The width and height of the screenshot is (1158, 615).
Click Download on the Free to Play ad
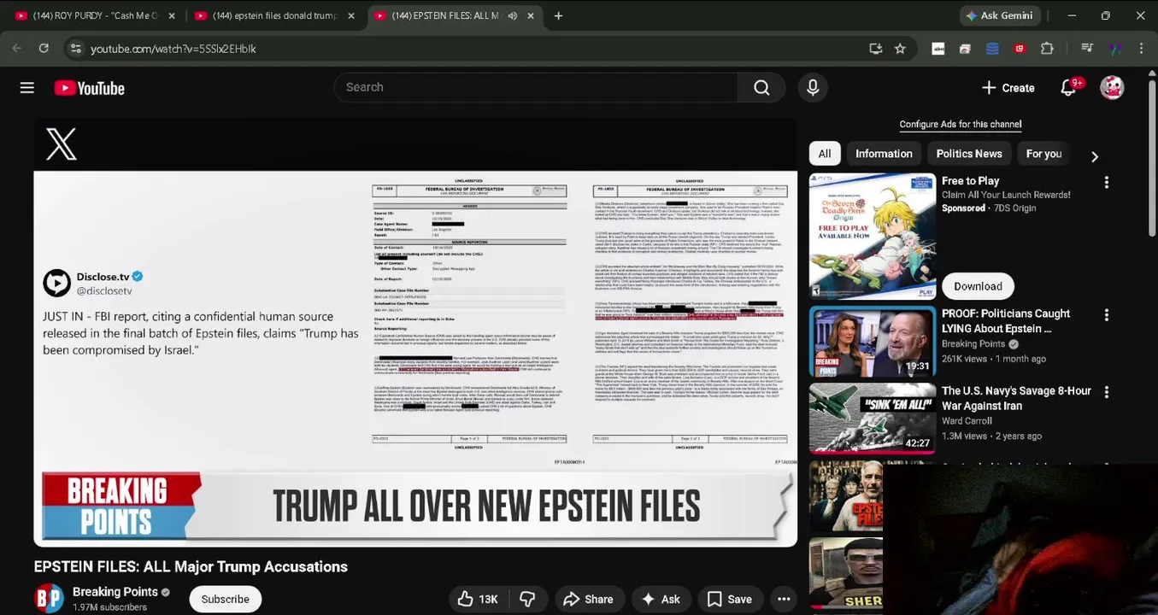pos(978,286)
